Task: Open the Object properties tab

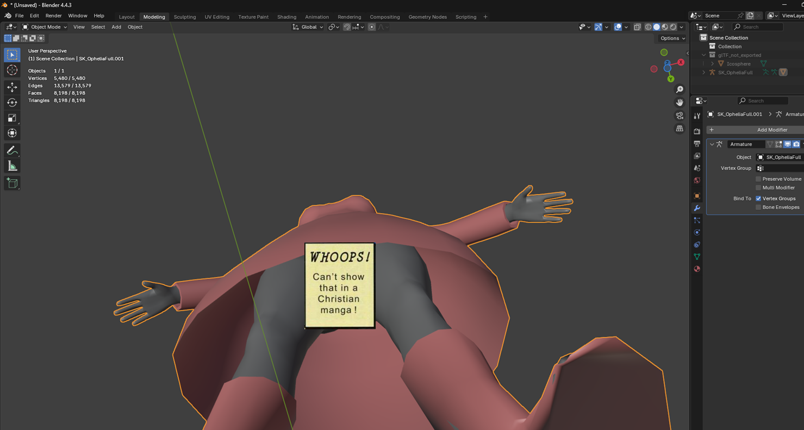Action: tap(697, 195)
